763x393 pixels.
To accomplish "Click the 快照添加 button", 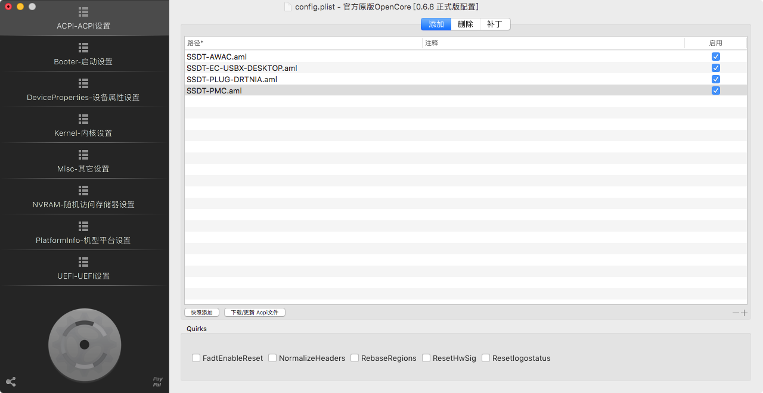I will tap(201, 313).
